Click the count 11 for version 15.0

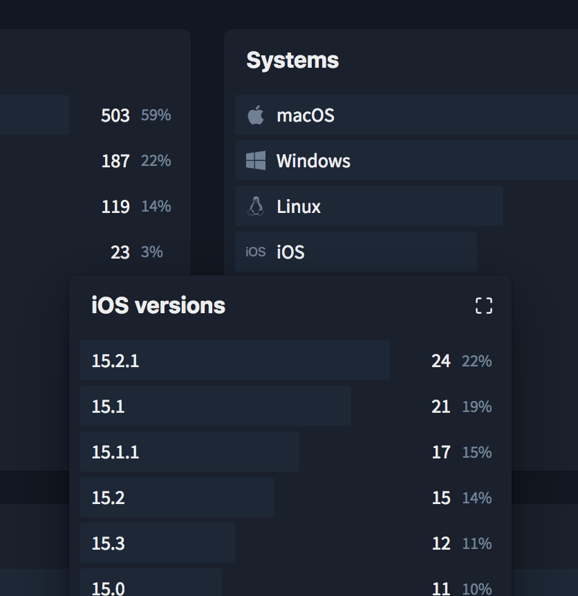click(441, 588)
